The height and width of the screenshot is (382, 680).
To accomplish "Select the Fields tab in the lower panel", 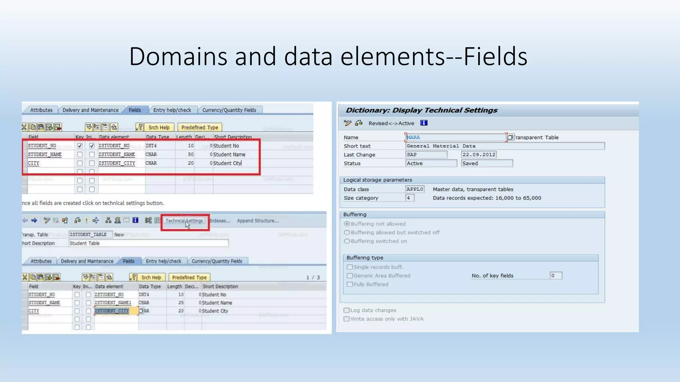I will [128, 261].
